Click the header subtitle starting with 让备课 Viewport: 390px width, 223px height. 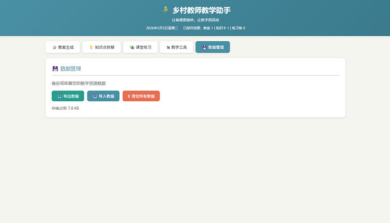195,20
